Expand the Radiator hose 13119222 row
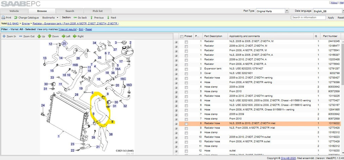Screen dimensions: 344x160 click(x=176, y=124)
